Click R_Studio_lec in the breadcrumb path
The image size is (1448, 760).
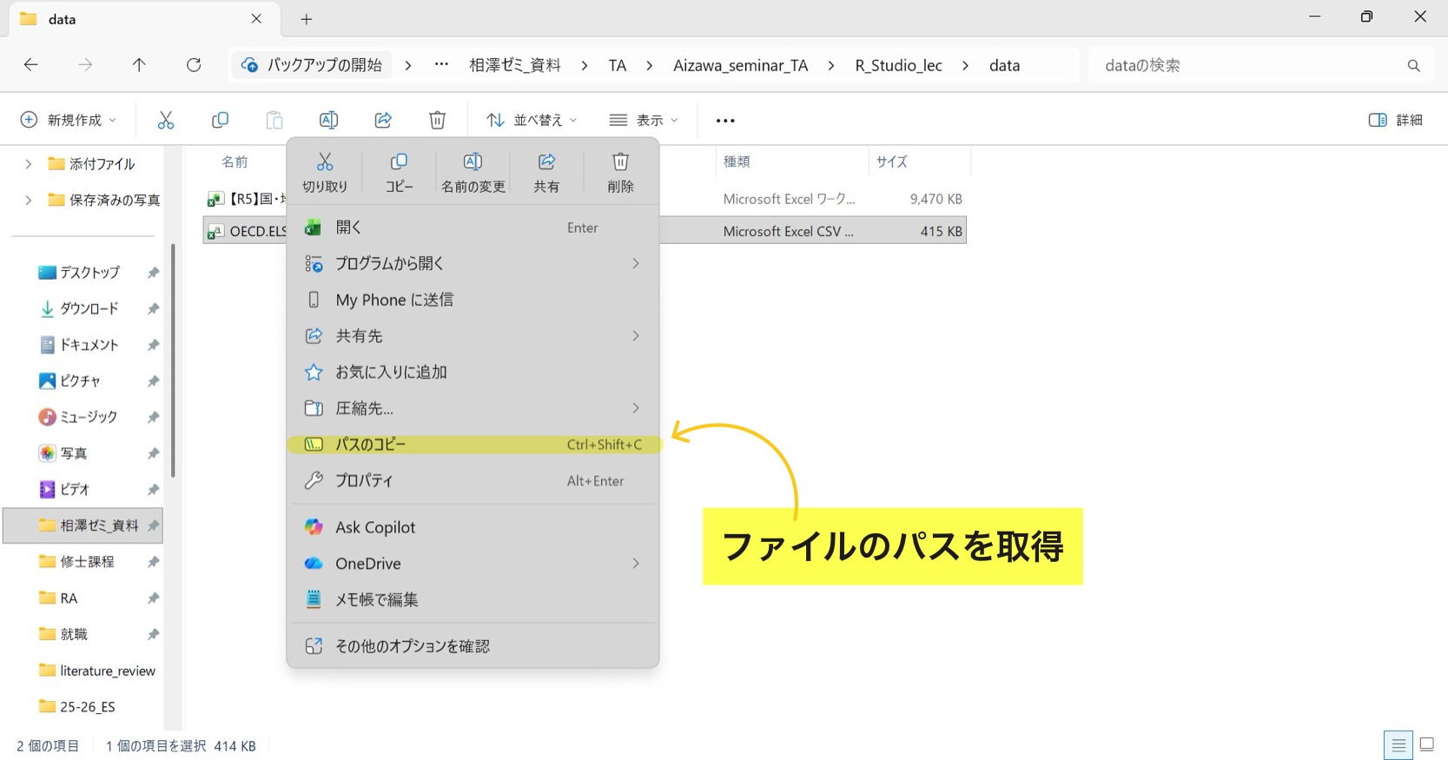898,65
